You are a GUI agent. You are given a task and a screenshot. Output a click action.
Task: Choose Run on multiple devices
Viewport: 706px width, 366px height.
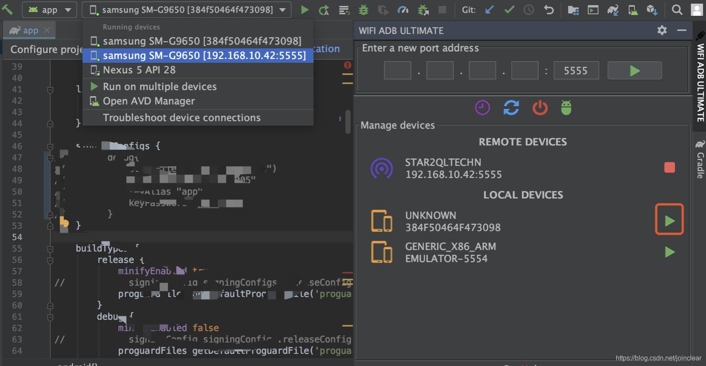point(198,87)
